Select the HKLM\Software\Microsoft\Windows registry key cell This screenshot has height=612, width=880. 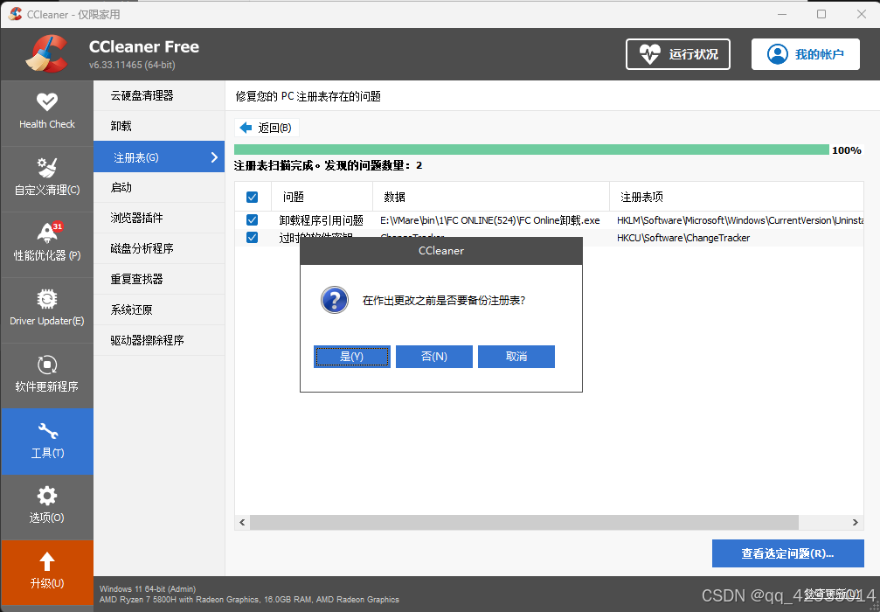tap(739, 220)
